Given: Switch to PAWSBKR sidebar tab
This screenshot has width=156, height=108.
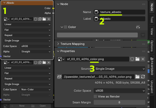Looking at the screenshot, I should (152, 66).
